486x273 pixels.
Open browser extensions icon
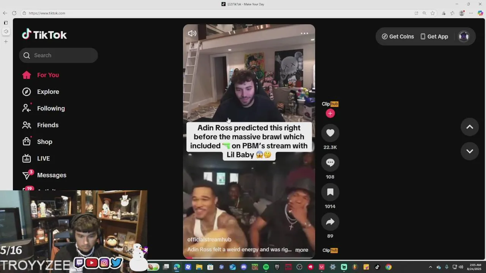point(452,13)
